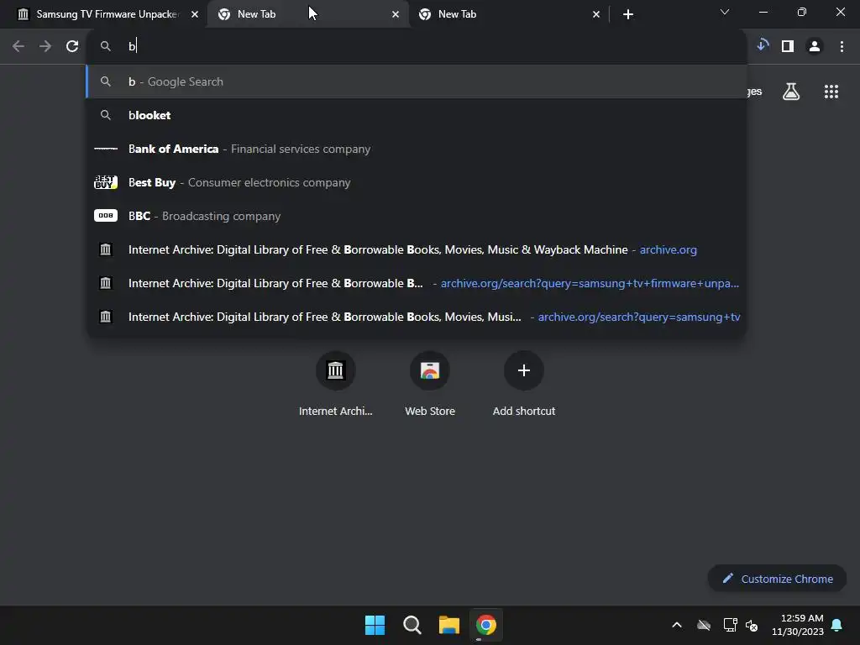Click the browser forward arrow

click(x=45, y=46)
